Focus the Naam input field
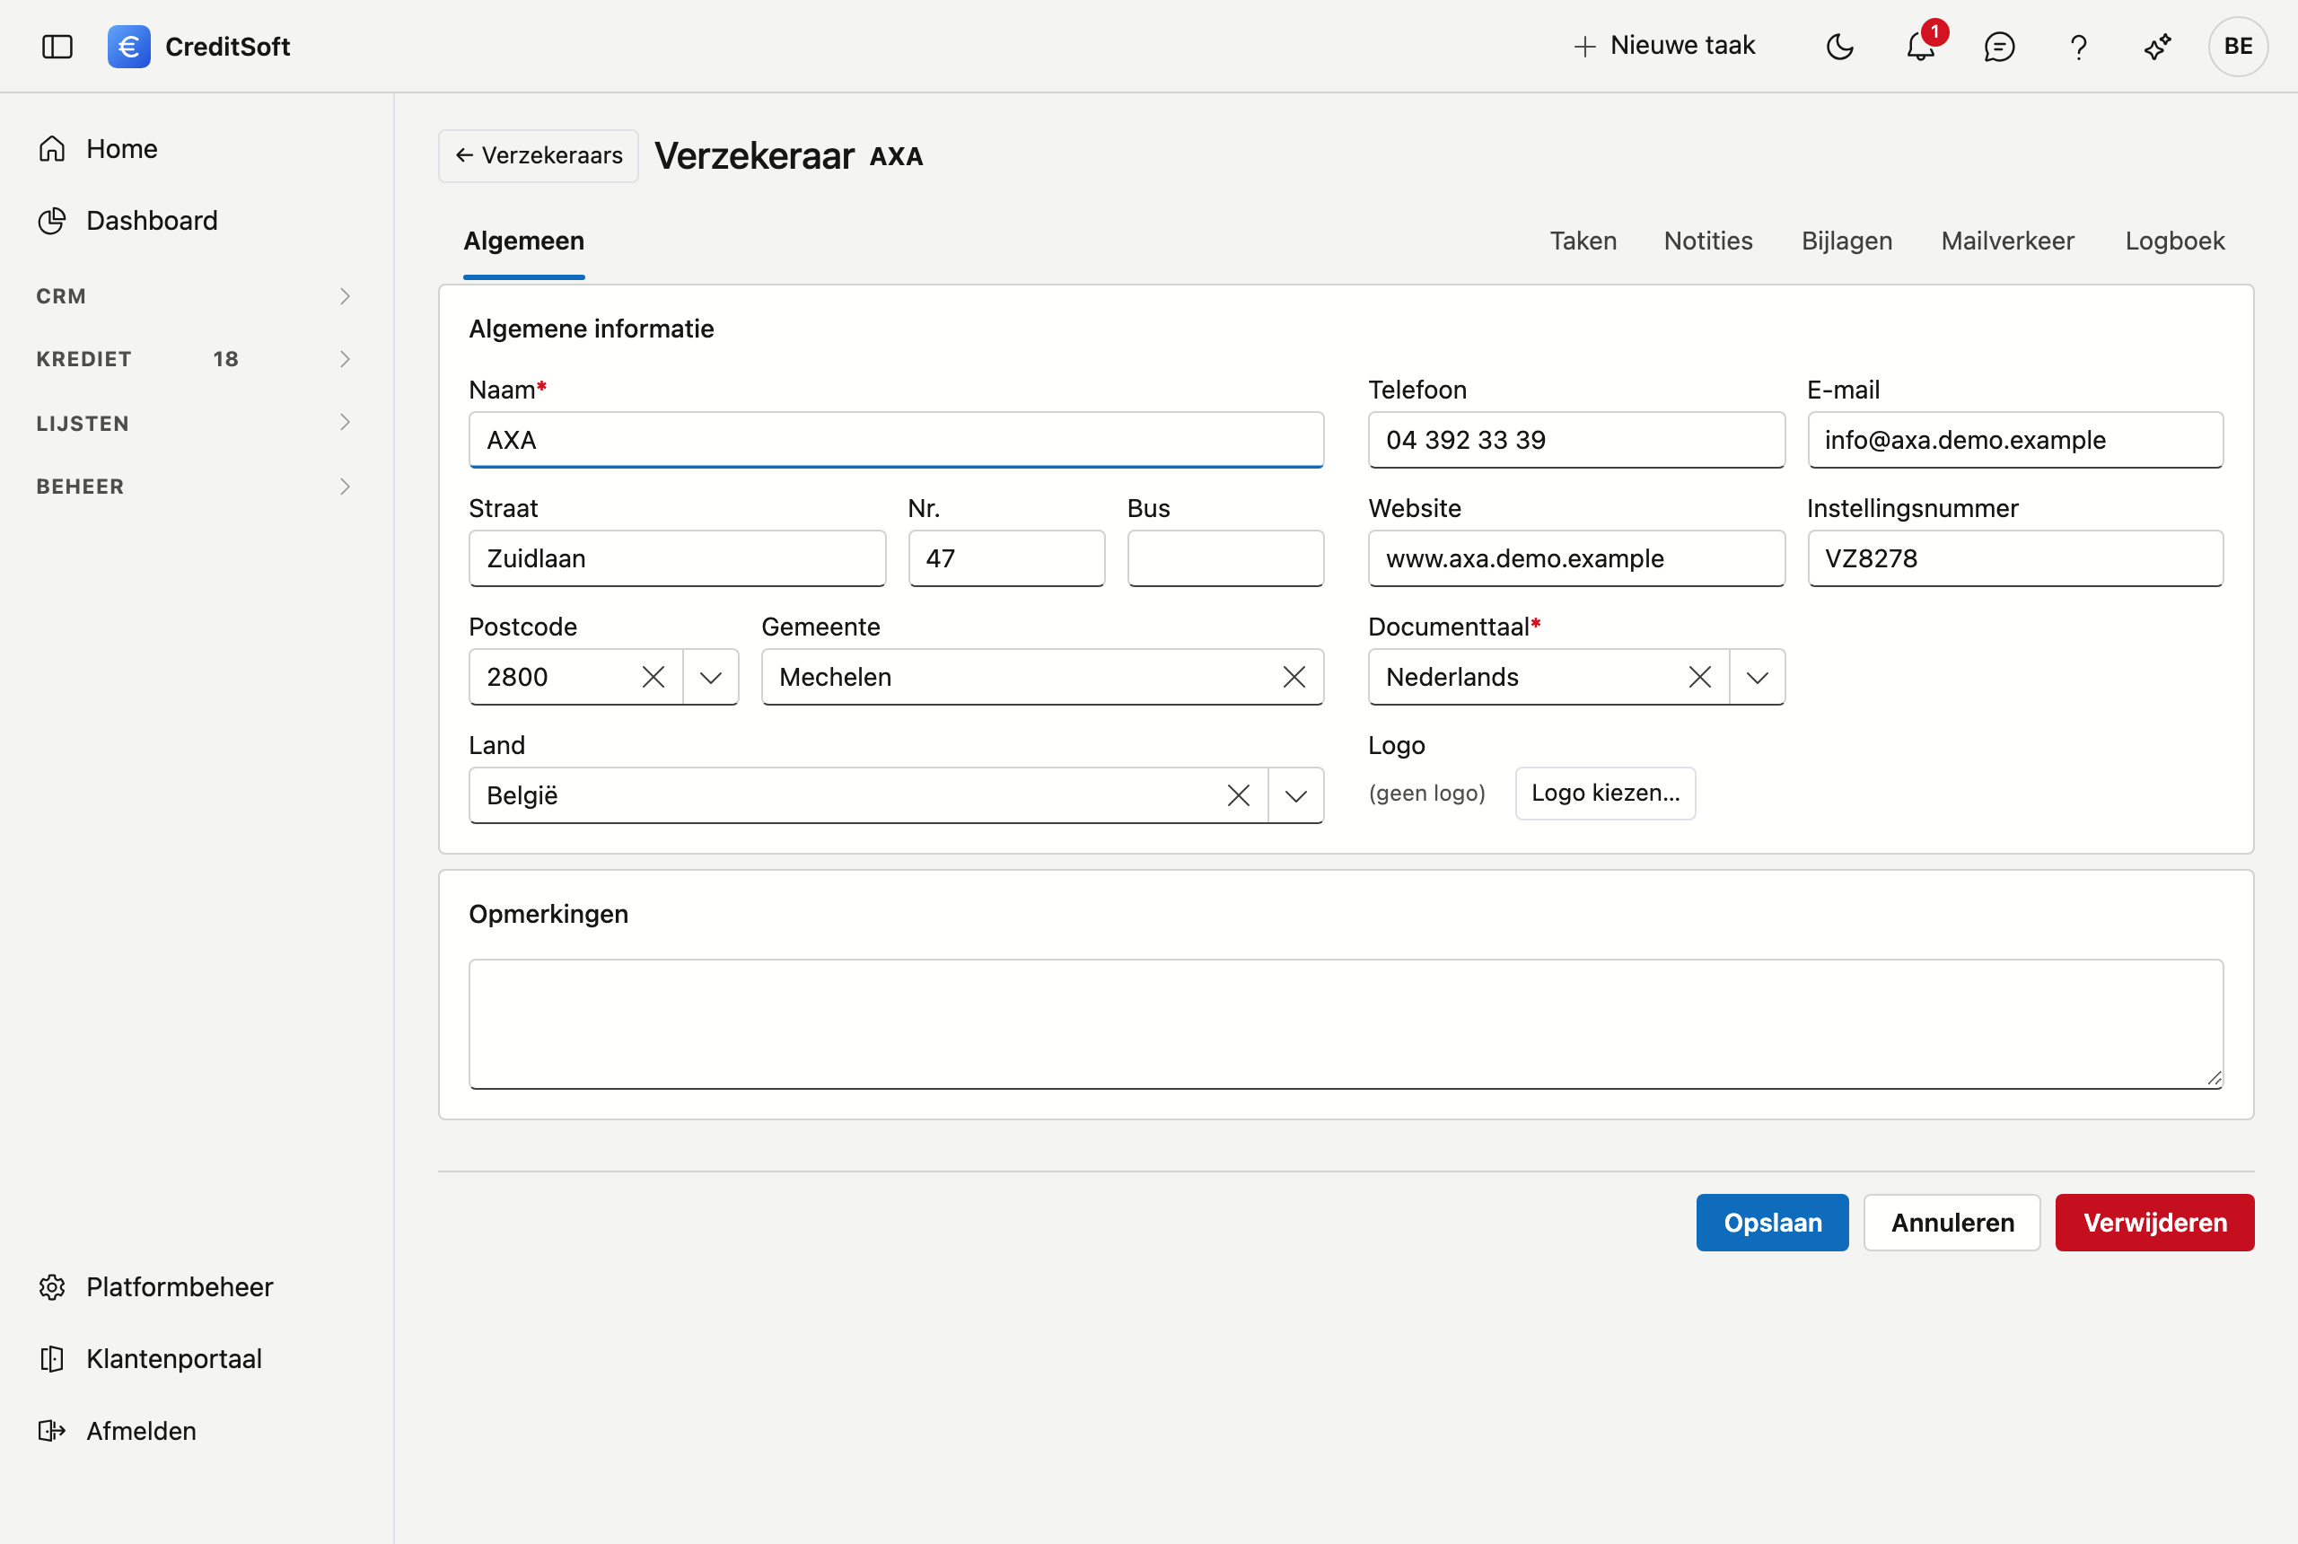Viewport: 2298px width, 1544px height. 896,440
